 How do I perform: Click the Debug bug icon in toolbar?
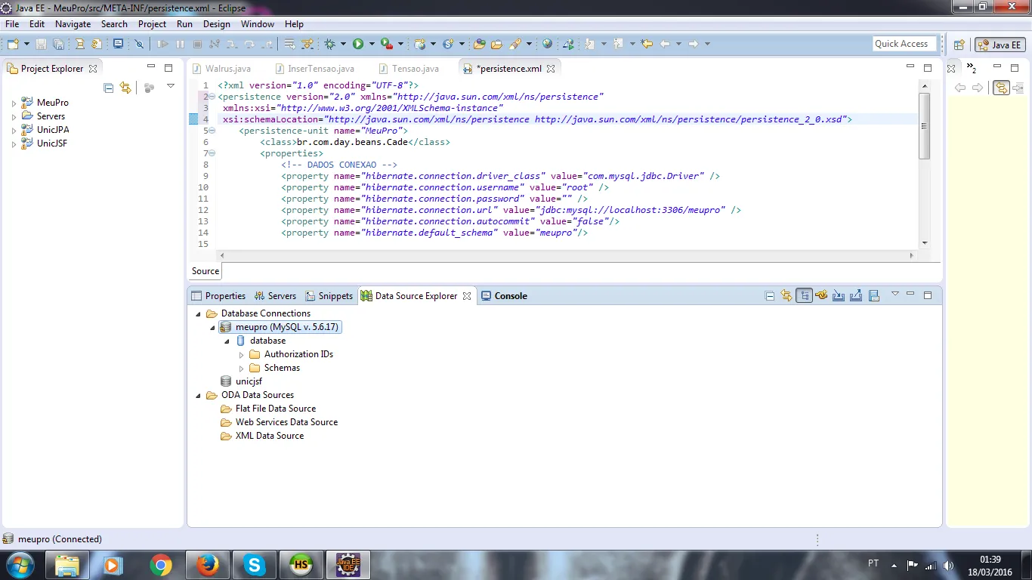click(x=329, y=45)
